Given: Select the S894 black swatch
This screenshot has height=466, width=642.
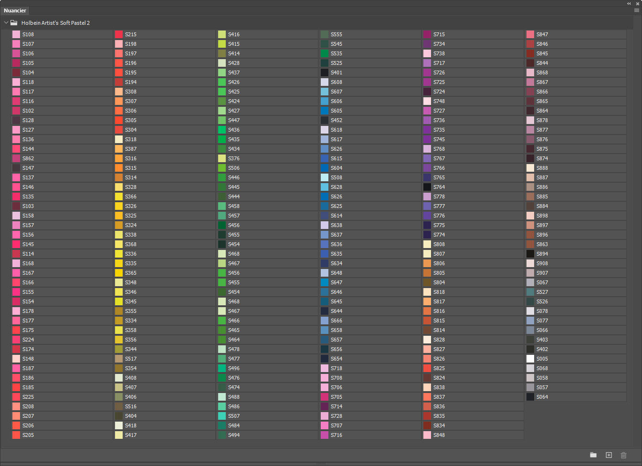Looking at the screenshot, I should pyautogui.click(x=530, y=254).
